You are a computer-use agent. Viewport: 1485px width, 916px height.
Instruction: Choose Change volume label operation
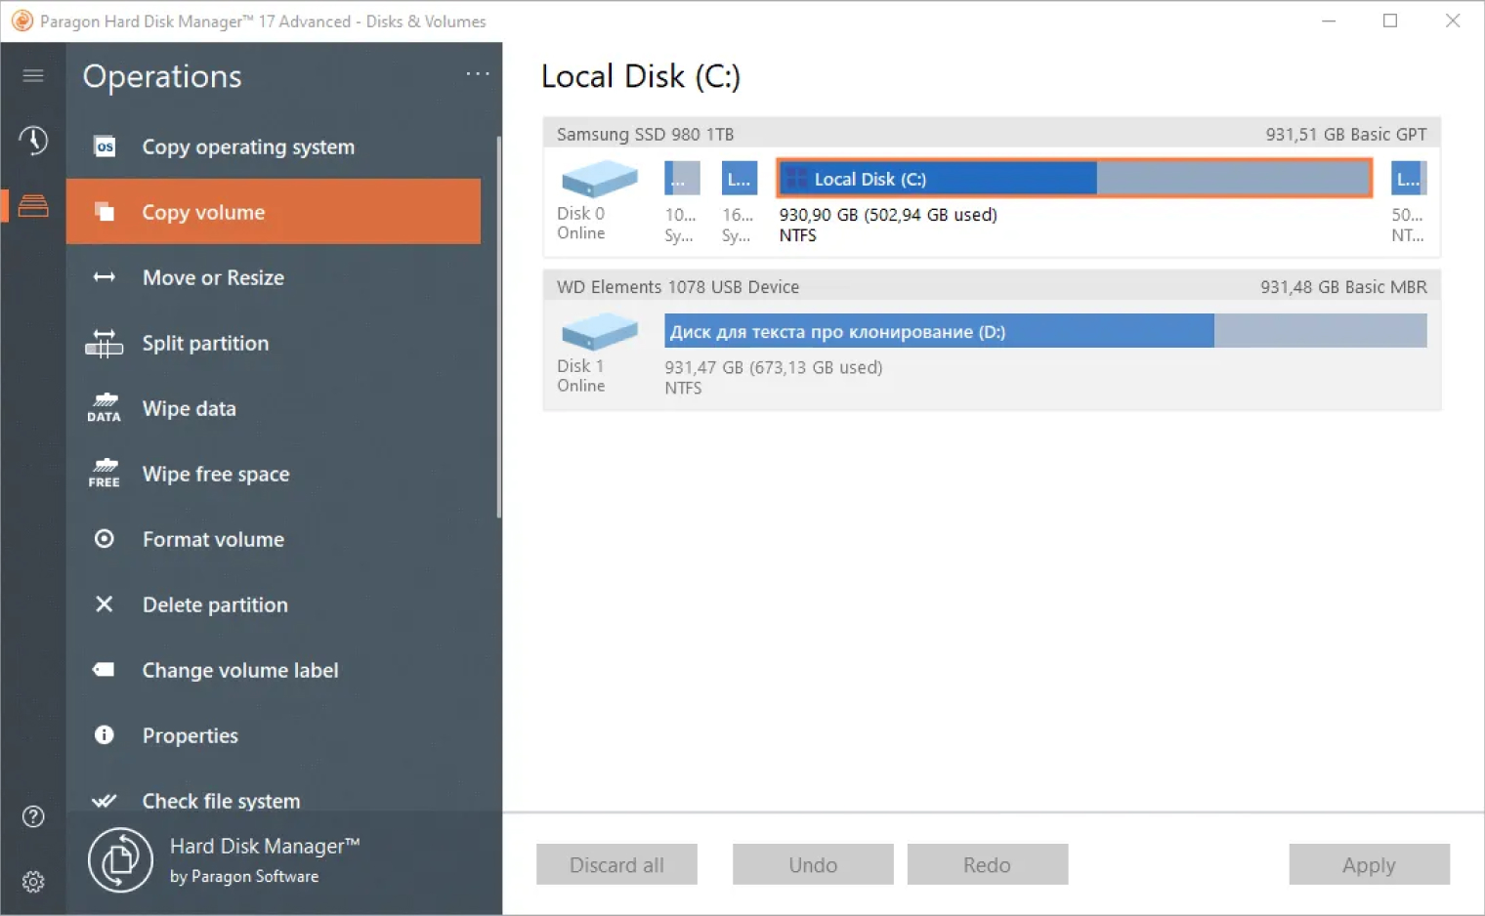tap(274, 670)
